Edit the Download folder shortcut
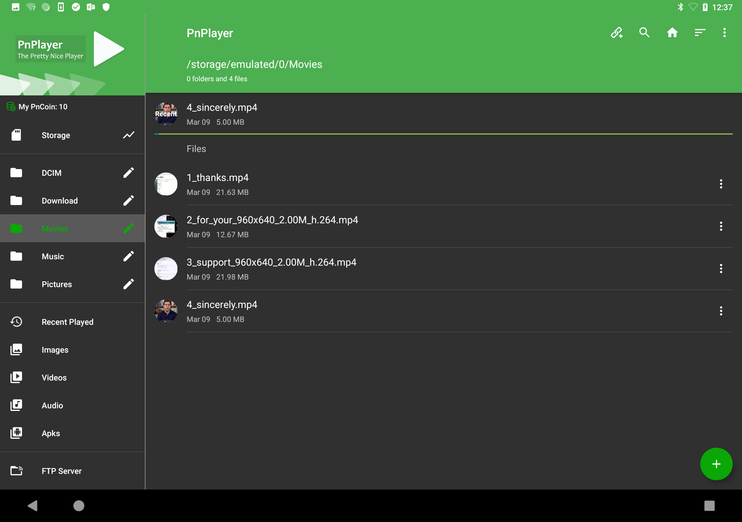The height and width of the screenshot is (522, 742). [x=129, y=200]
